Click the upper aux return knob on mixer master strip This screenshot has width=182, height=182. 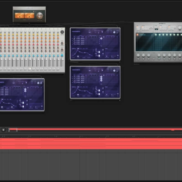click(x=62, y=43)
